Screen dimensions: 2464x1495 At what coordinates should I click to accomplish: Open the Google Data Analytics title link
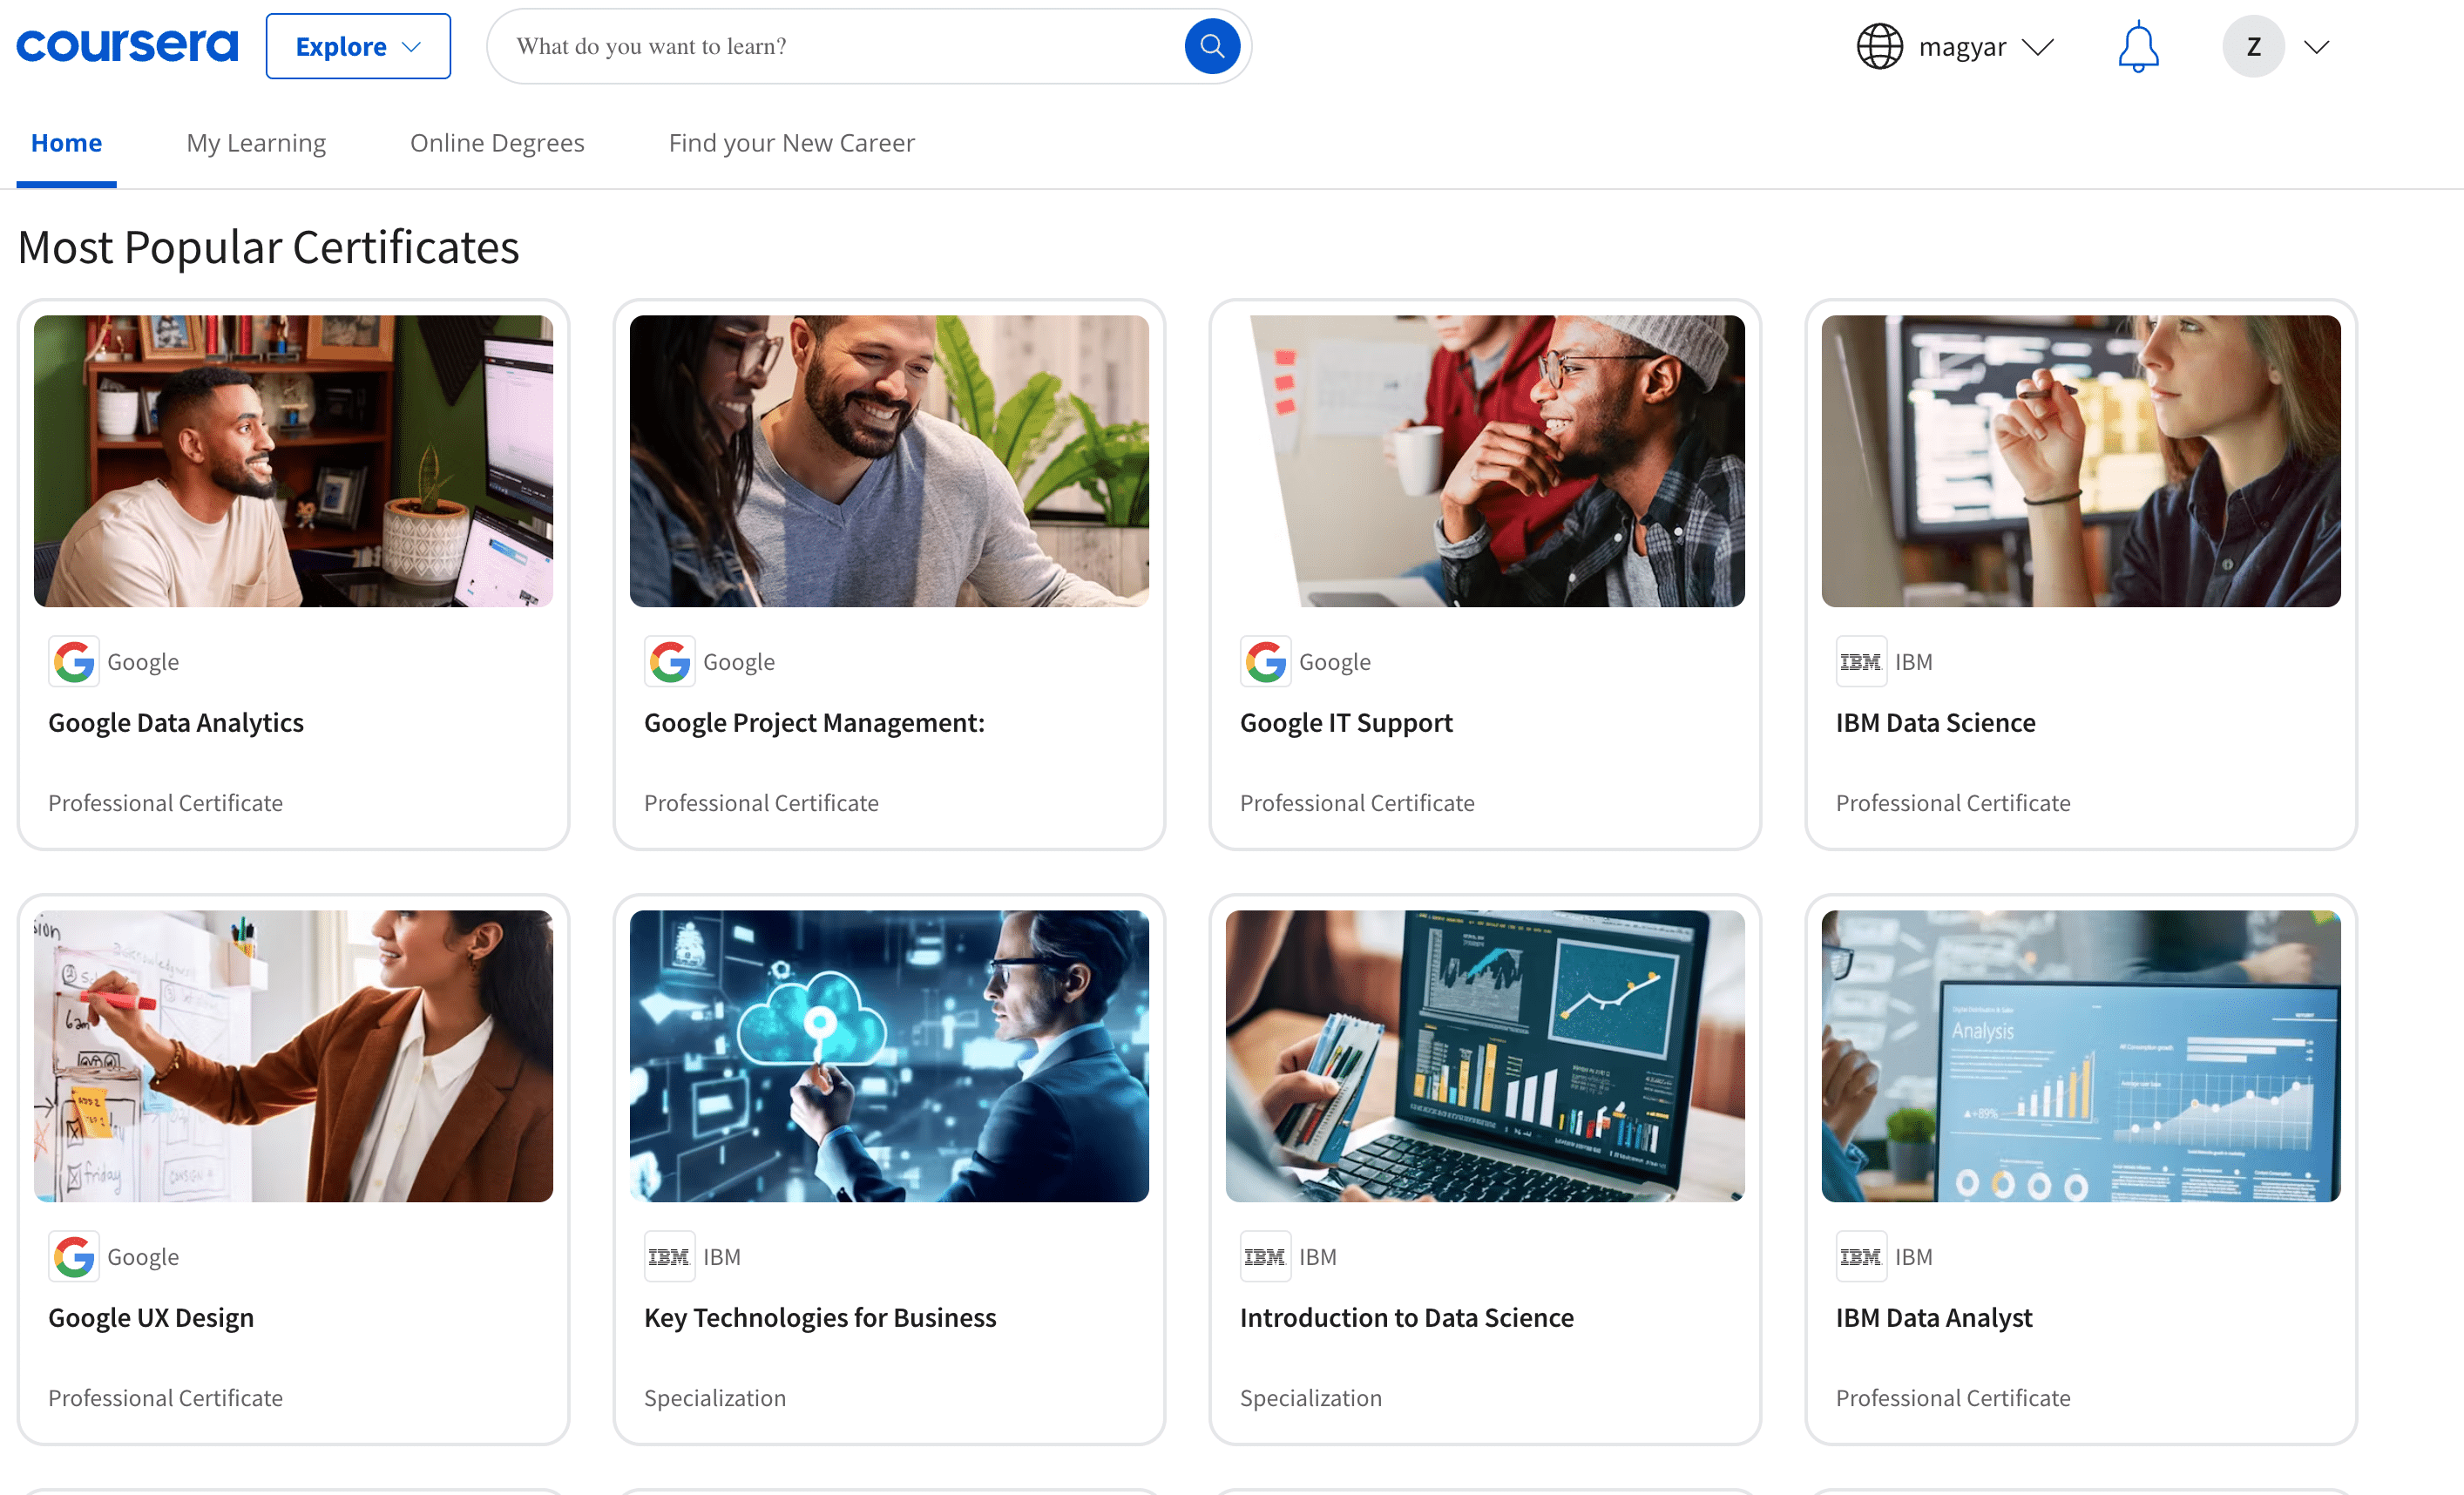tap(176, 723)
